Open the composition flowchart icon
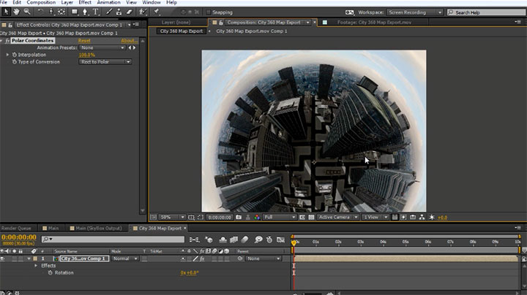The image size is (527, 295). [422, 217]
